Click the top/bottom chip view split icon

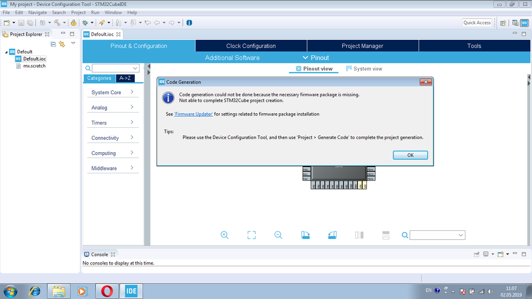359,235
